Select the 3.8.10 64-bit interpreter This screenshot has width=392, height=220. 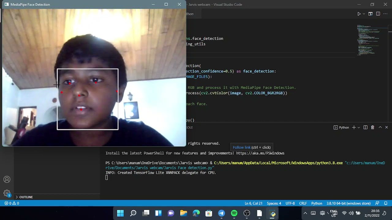349,203
